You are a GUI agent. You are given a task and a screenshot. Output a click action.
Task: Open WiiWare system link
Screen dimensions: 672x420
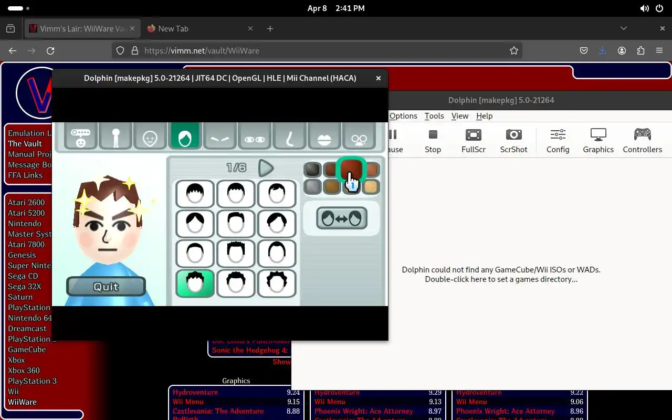pos(22,402)
